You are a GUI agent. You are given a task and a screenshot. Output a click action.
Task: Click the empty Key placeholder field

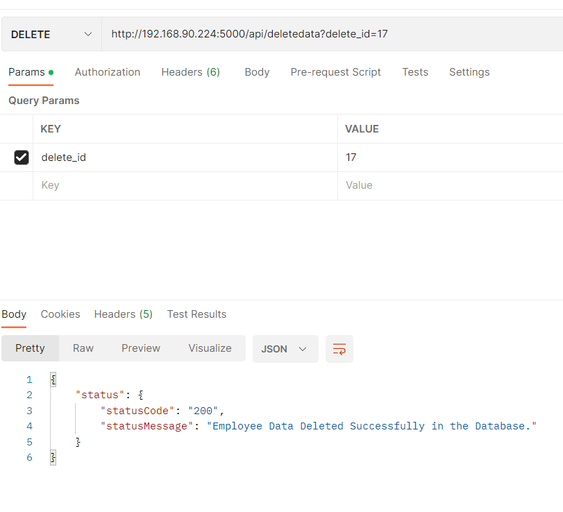tap(185, 185)
